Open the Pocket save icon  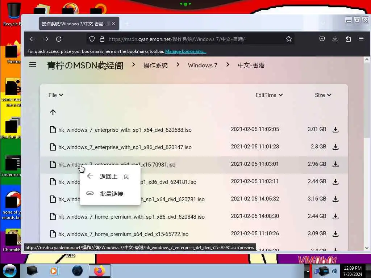pyautogui.click(x=322, y=39)
